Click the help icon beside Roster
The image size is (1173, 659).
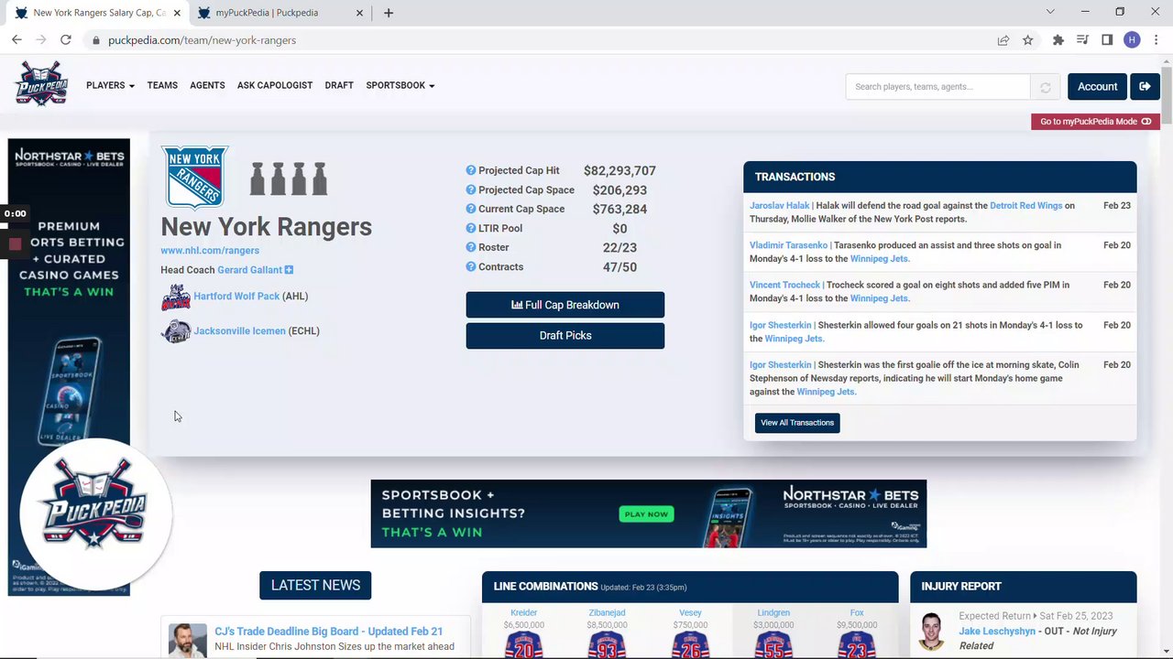471,247
